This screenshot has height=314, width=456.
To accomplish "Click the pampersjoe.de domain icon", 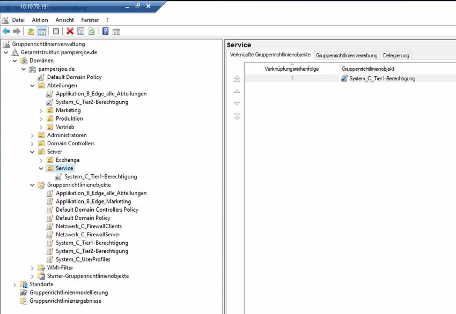I will coord(32,69).
